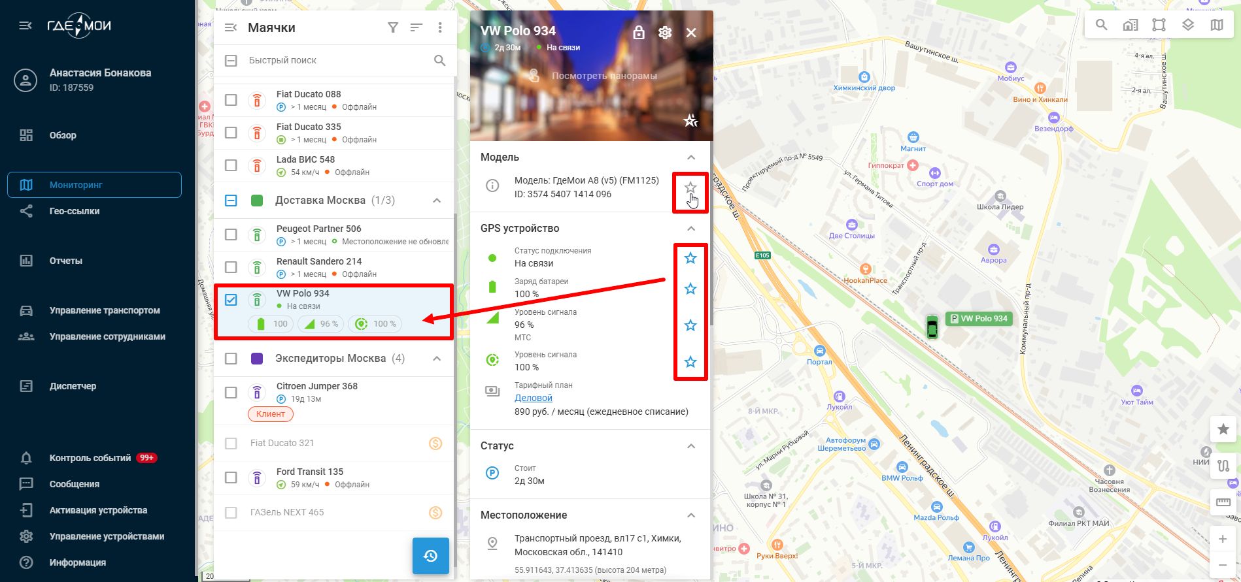Click the filter icon in Маячки header
The height and width of the screenshot is (582, 1241).
[x=393, y=27]
